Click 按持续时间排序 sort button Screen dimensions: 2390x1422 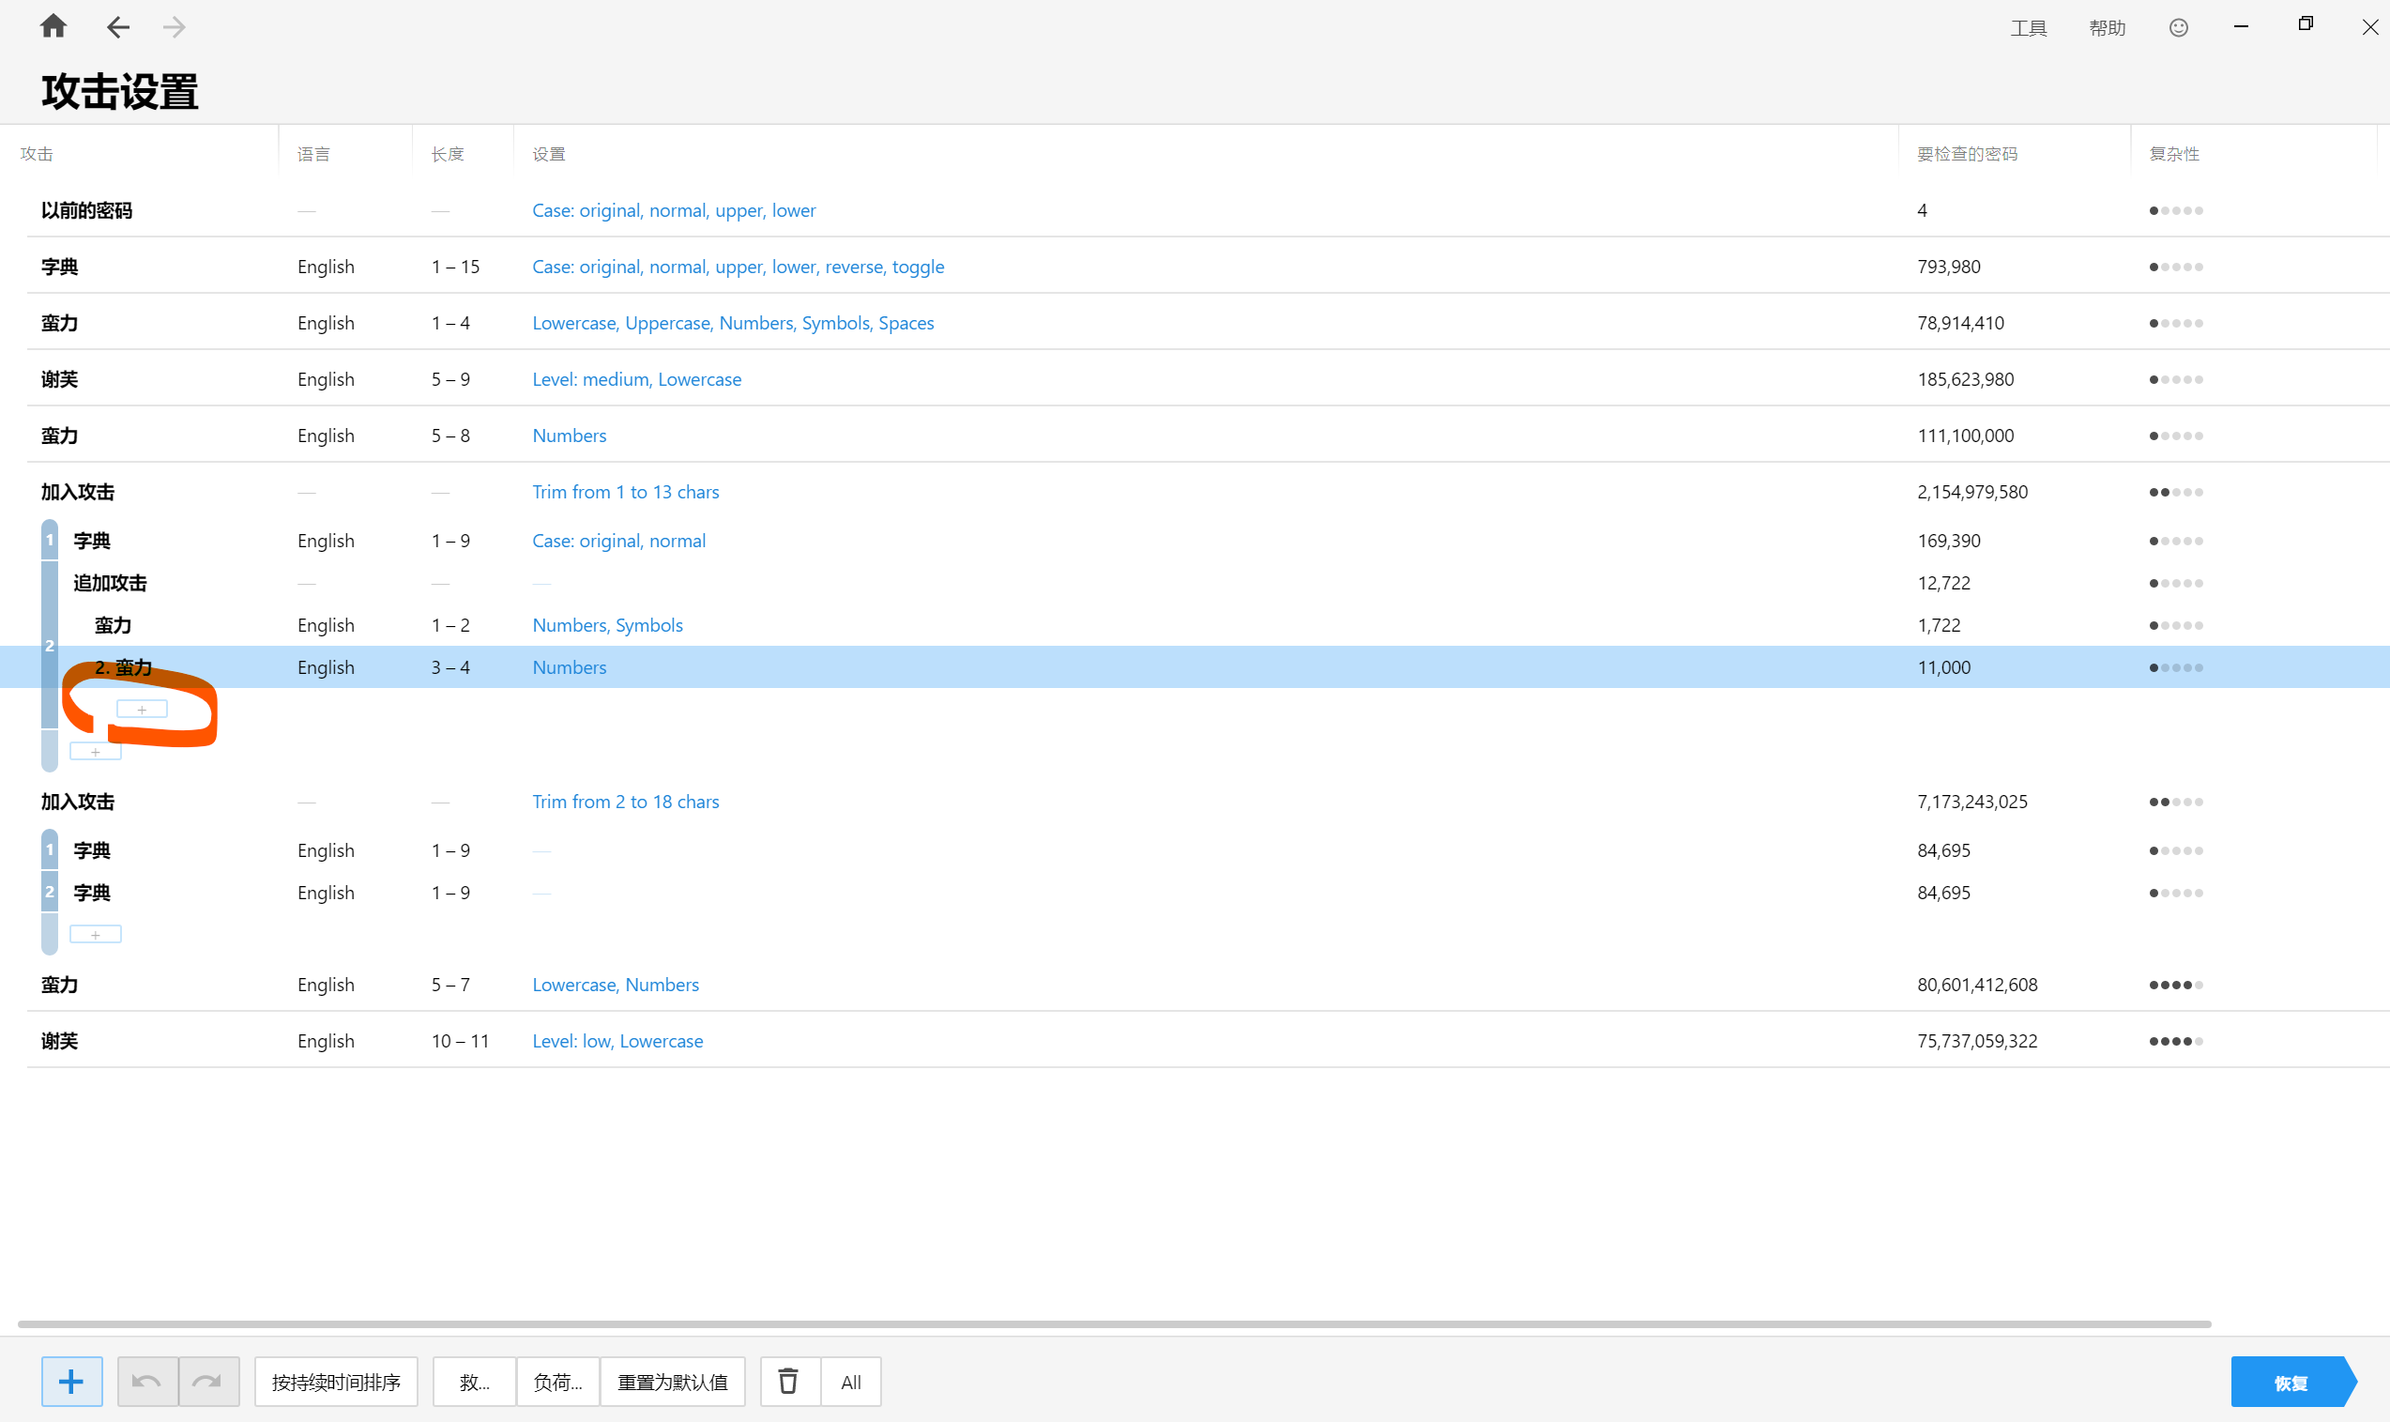tap(335, 1381)
